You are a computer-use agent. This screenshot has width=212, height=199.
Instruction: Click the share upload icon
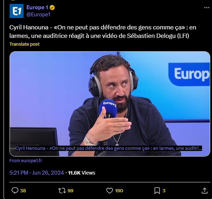tap(205, 191)
